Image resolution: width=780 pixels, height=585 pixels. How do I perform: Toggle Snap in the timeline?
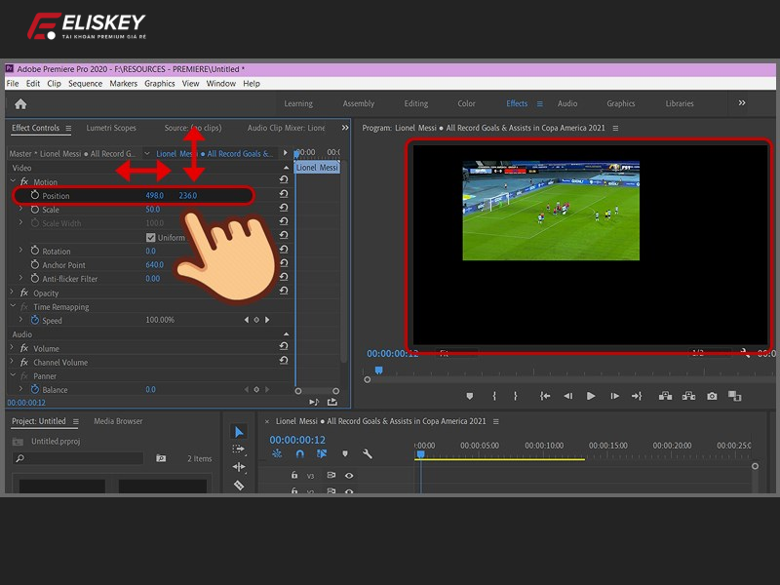click(299, 453)
